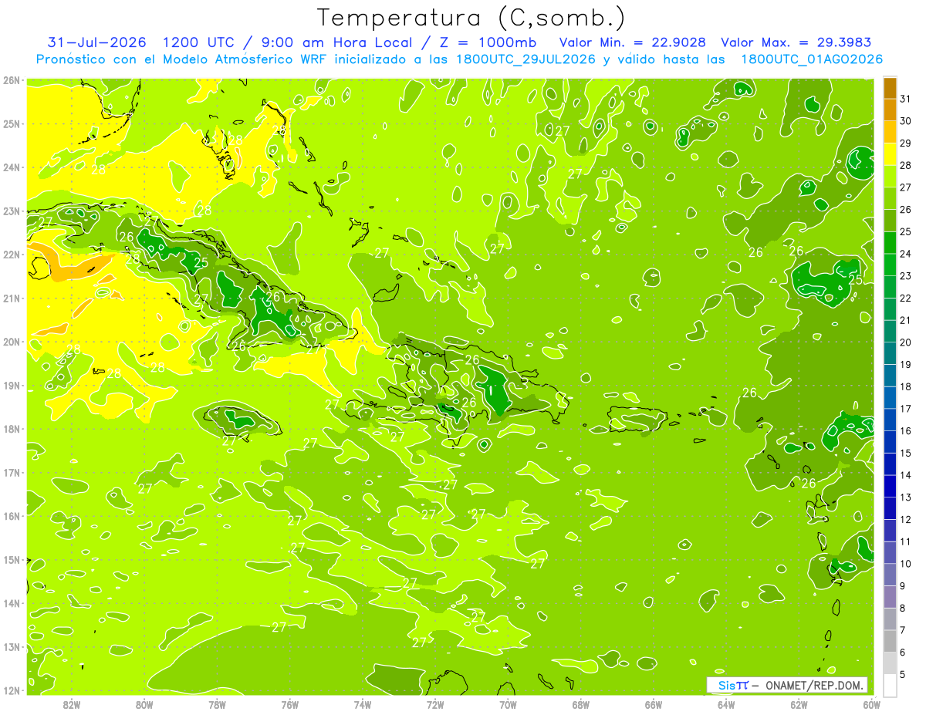Click the 62W longitude axis label

pyautogui.click(x=799, y=704)
